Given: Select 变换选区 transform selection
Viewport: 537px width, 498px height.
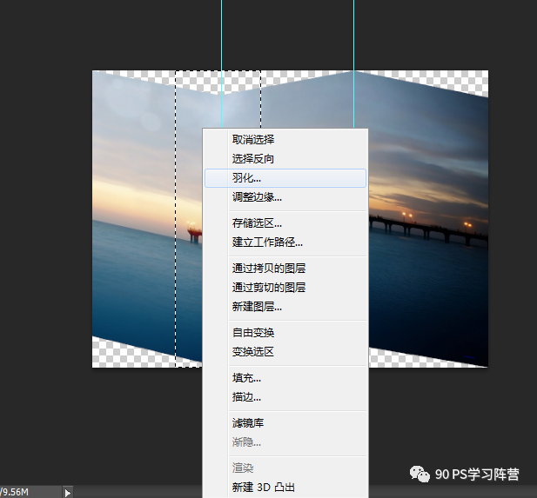Looking at the screenshot, I should [285, 352].
